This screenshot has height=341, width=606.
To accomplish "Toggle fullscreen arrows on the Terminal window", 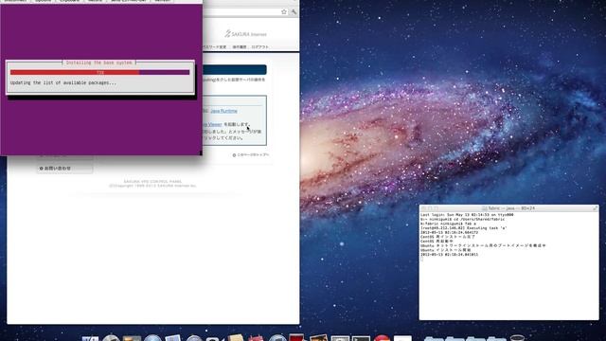I will pyautogui.click(x=596, y=208).
